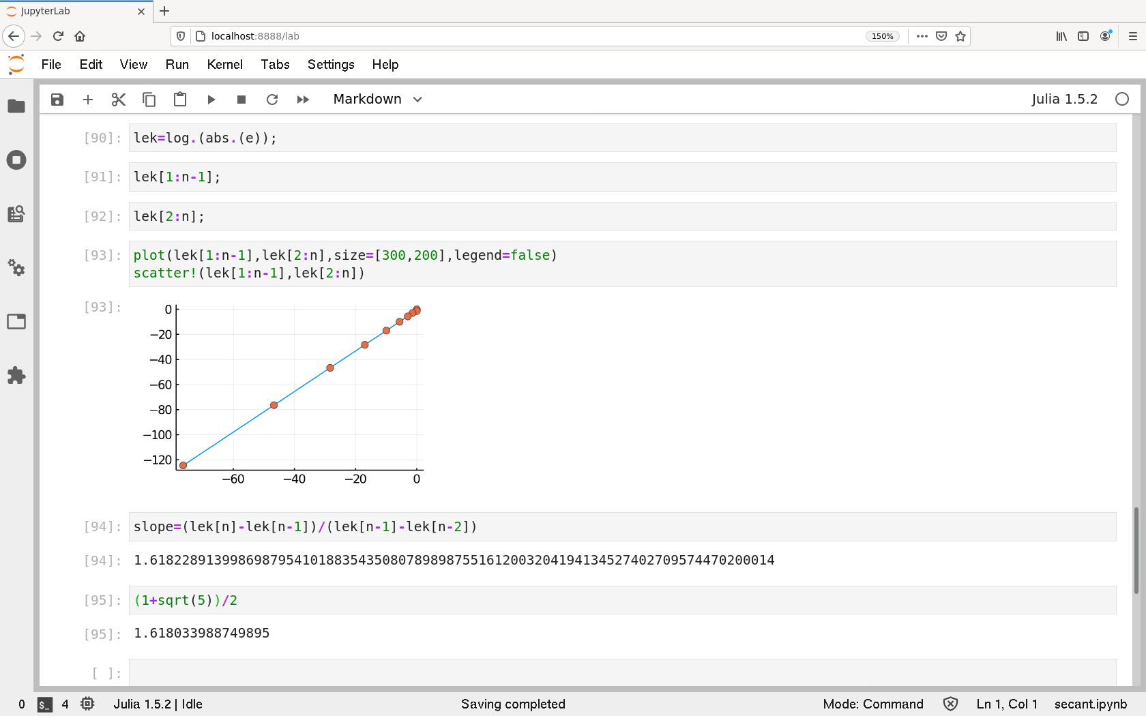Switch kernel by clicking Julia 1.5.2
1146x716 pixels.
[x=1063, y=100]
